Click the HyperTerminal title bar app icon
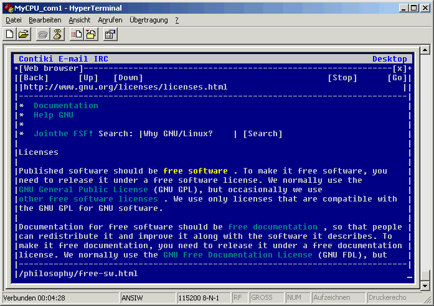The image size is (434, 306). 8,8
